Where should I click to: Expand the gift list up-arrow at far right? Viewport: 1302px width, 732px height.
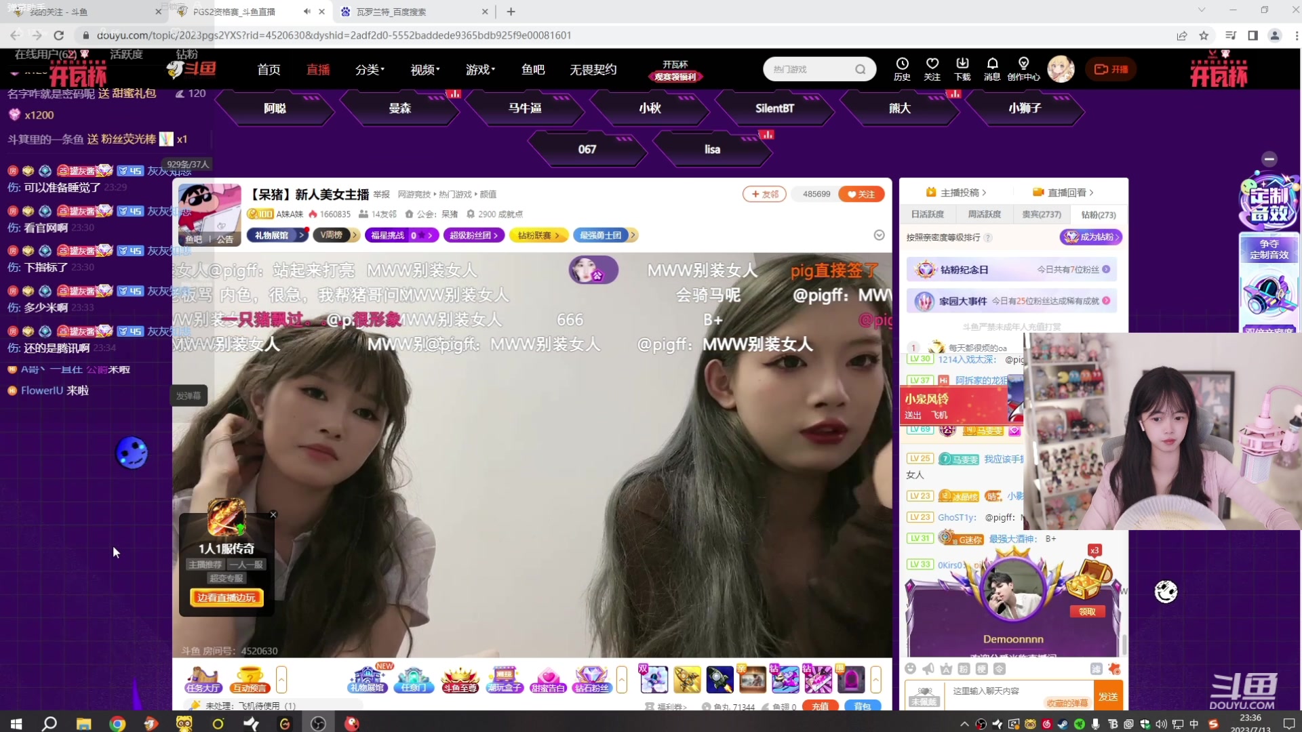[x=875, y=679]
